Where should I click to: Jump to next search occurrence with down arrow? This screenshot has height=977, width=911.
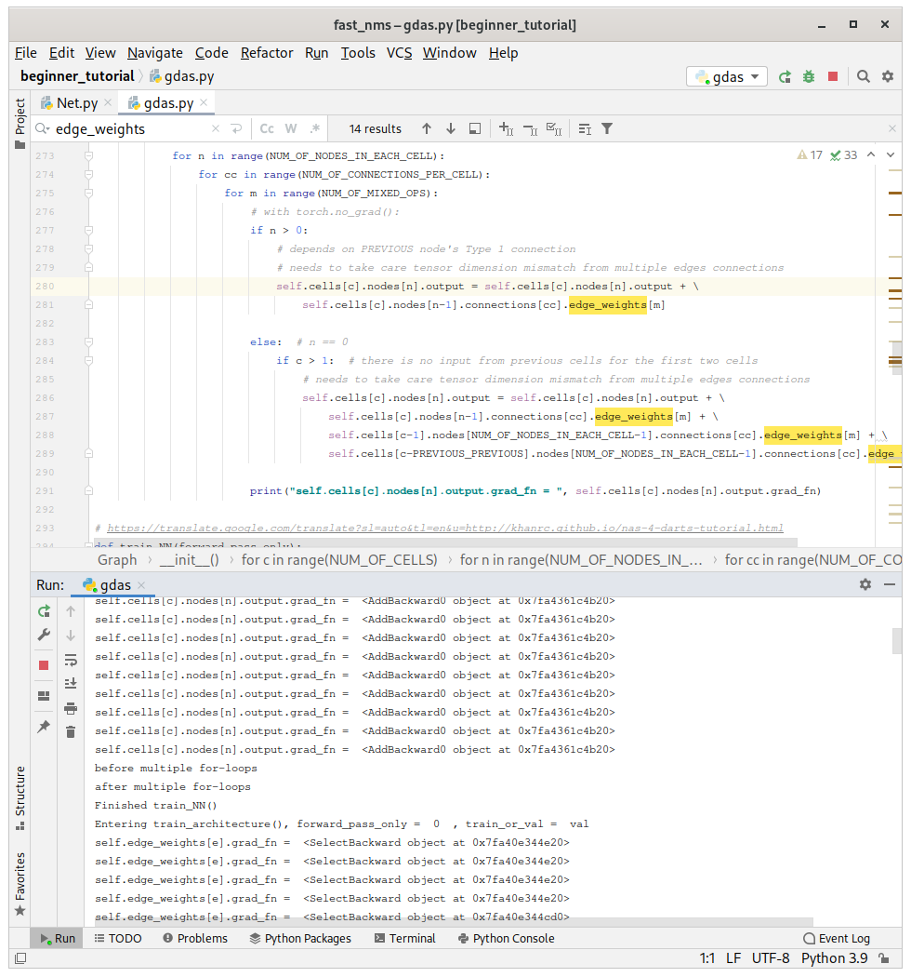pos(451,129)
